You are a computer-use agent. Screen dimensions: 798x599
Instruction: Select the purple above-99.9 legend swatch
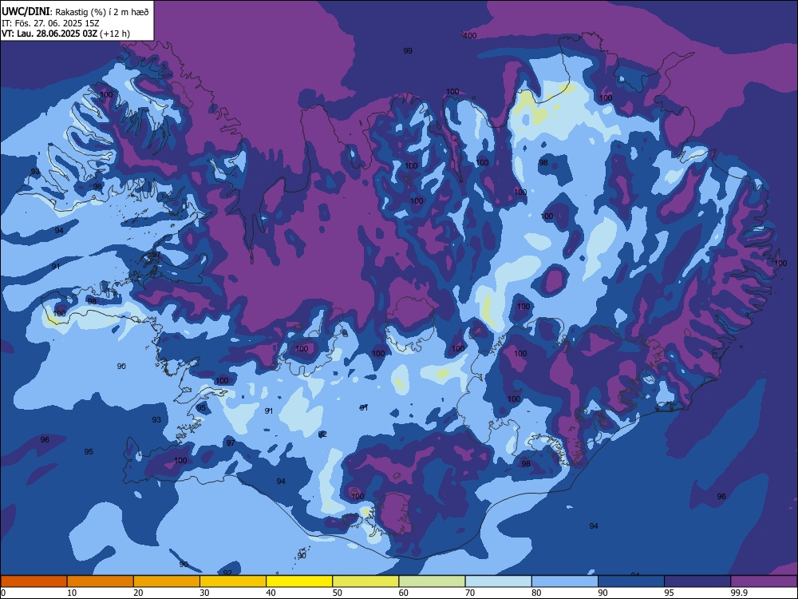click(x=764, y=581)
